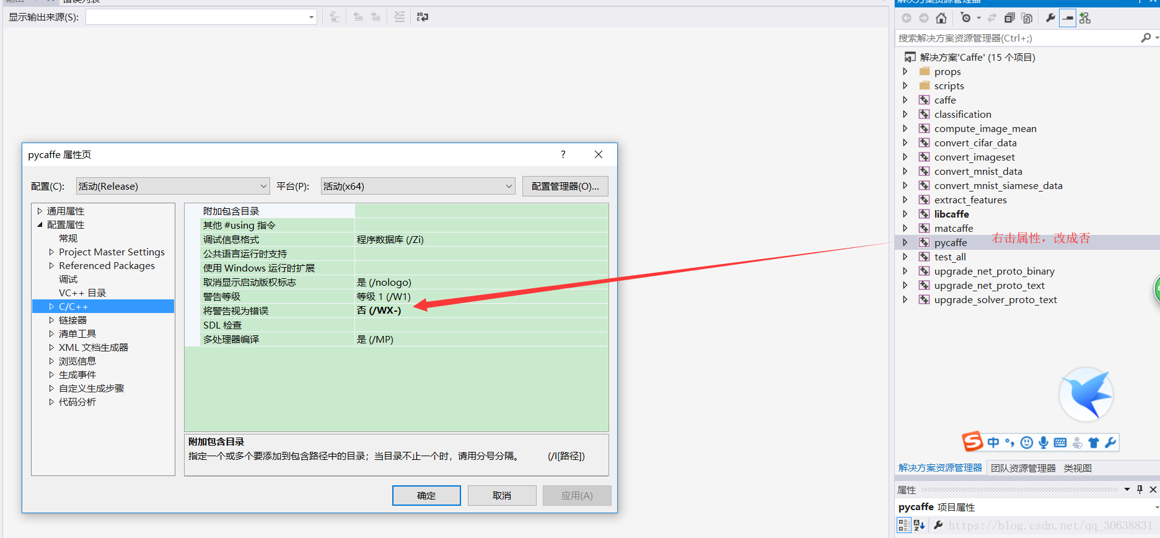Click the property pages wrench in Properties panel
Image resolution: width=1160 pixels, height=538 pixels.
click(x=938, y=526)
